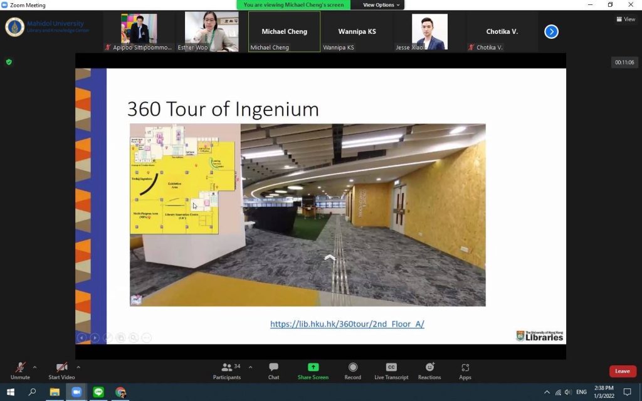Image resolution: width=642 pixels, height=401 pixels.
Task: Open the Chat panel
Action: (x=273, y=370)
